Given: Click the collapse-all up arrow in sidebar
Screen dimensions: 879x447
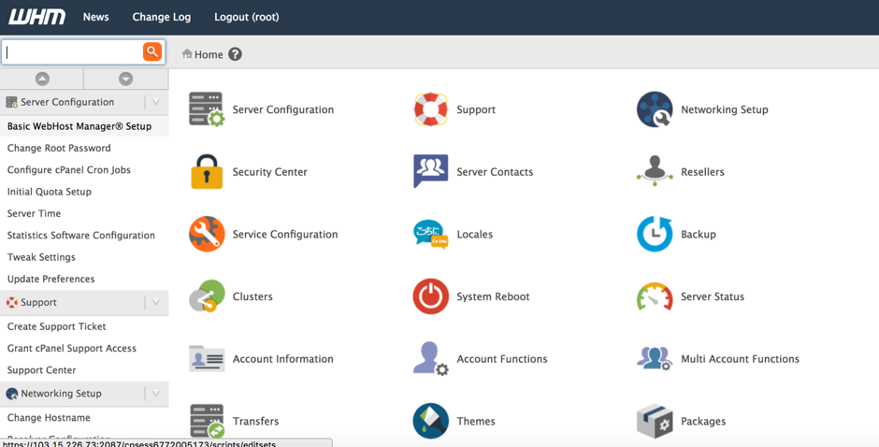Looking at the screenshot, I should click(x=42, y=79).
